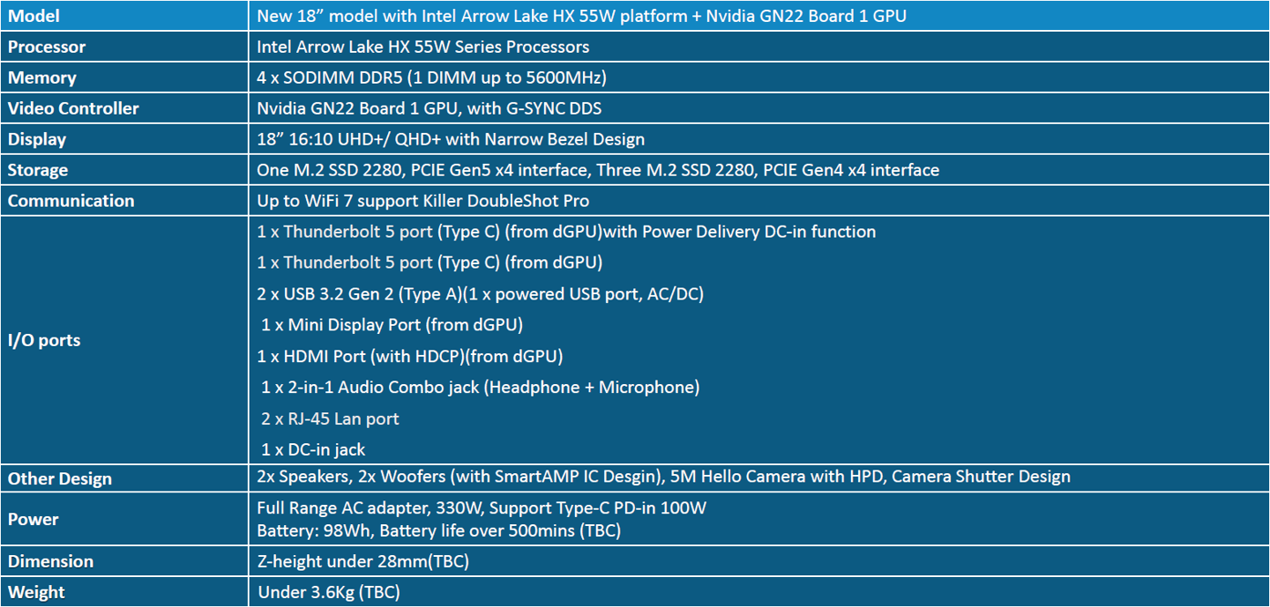Click the Battery: 98Wh text line
The width and height of the screenshot is (1270, 607).
point(438,530)
